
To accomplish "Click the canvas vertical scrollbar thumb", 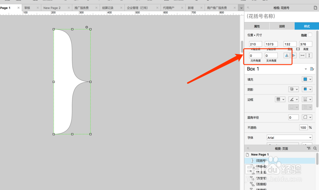I will (x=242, y=47).
